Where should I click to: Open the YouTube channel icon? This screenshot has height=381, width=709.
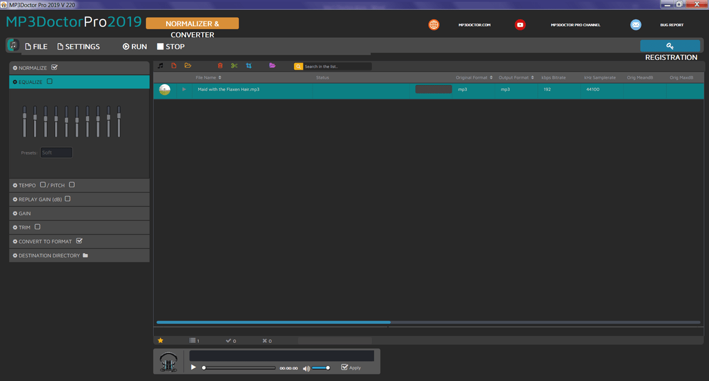pyautogui.click(x=520, y=25)
